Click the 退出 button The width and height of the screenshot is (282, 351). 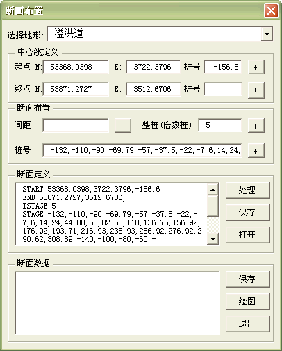point(247,324)
